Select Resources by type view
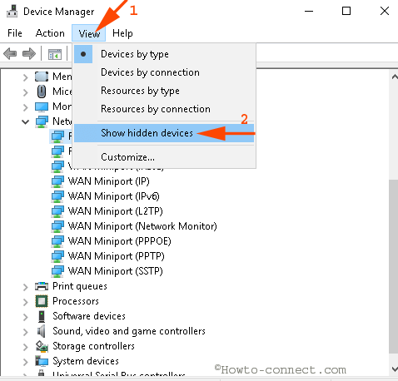The height and width of the screenshot is (381, 398). point(164,91)
